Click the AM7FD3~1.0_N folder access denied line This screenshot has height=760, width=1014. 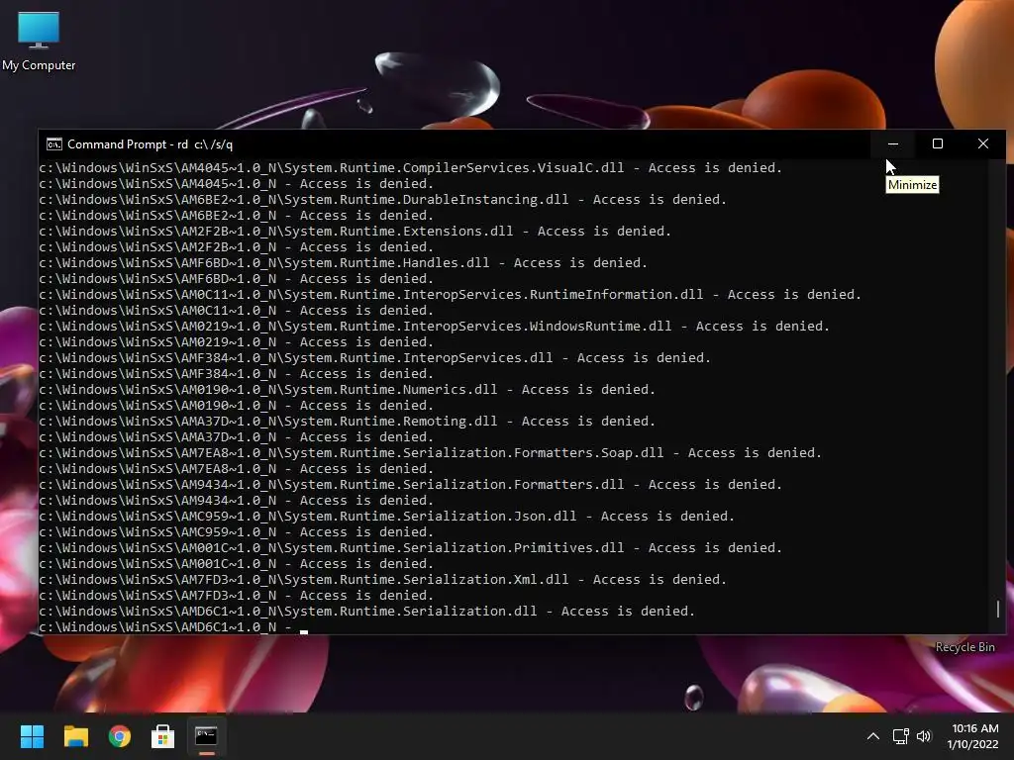pyautogui.click(x=237, y=595)
